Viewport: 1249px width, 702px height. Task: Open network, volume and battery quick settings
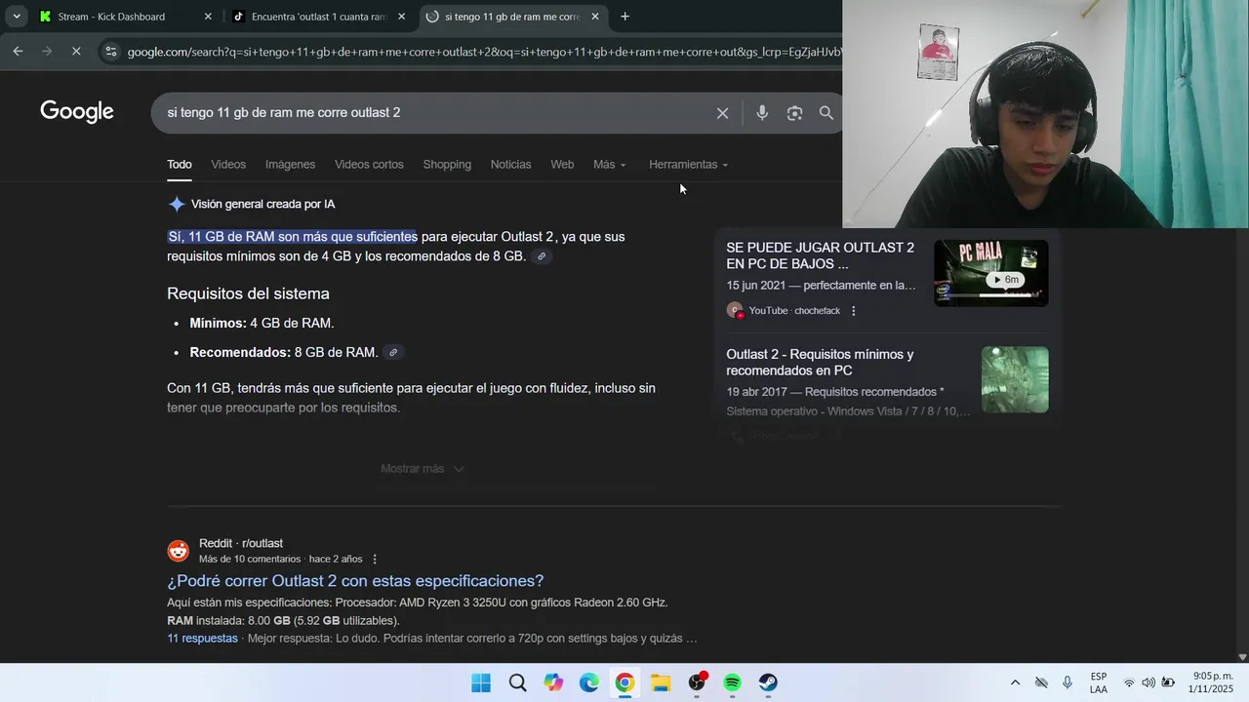[x=1148, y=682]
